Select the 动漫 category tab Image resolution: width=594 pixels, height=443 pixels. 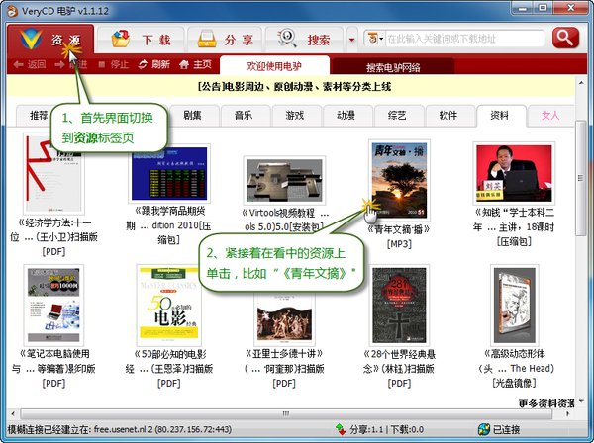pos(346,115)
